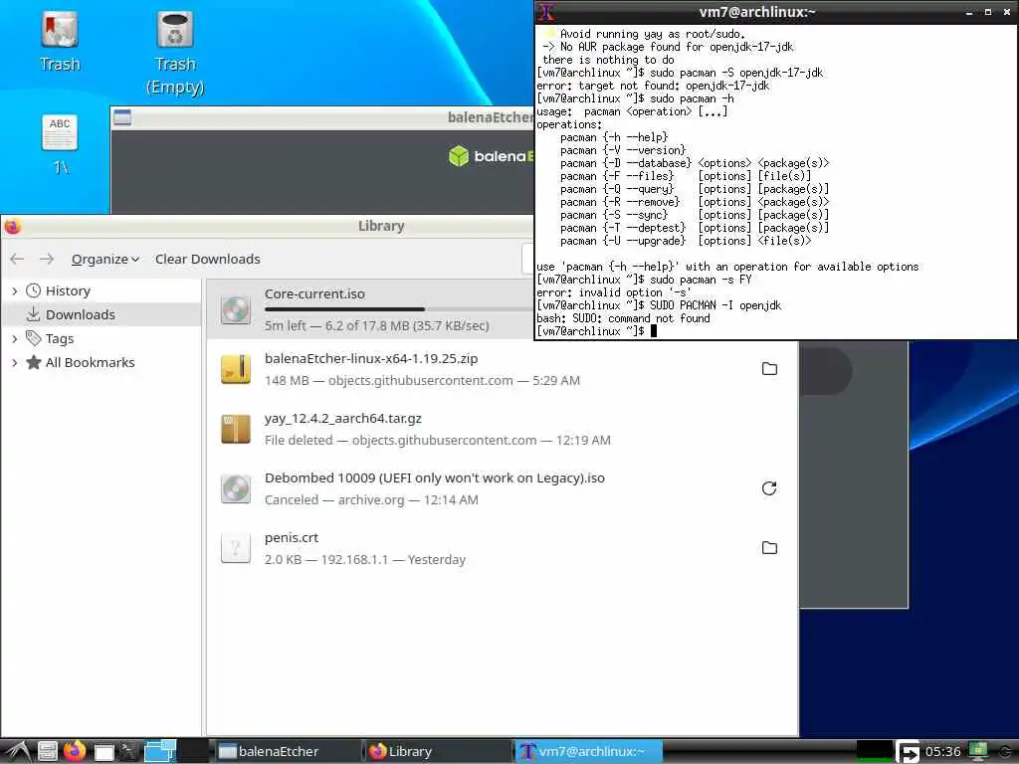Select the yay_12.4.2_aarch64.tar.gz entry
Screen dimensions: 1019x764
click(x=343, y=419)
